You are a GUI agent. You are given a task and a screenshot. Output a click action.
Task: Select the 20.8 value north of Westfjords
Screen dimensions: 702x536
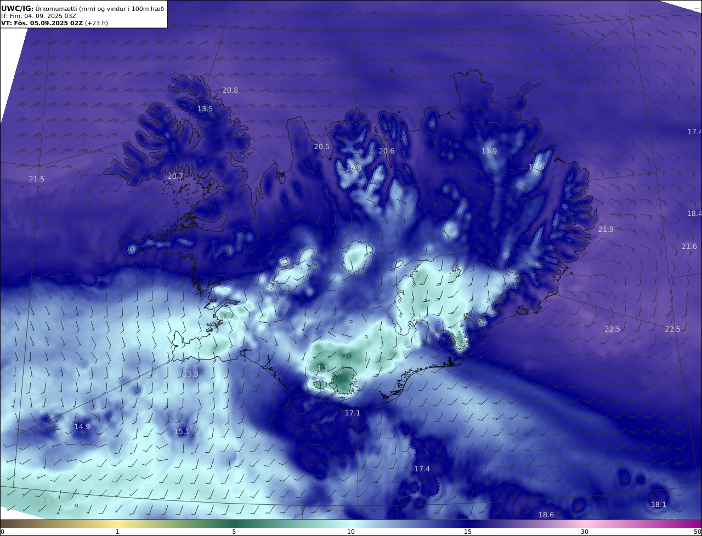(230, 90)
